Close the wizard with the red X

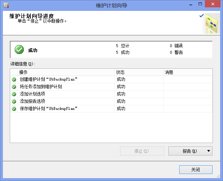pos(212,5)
